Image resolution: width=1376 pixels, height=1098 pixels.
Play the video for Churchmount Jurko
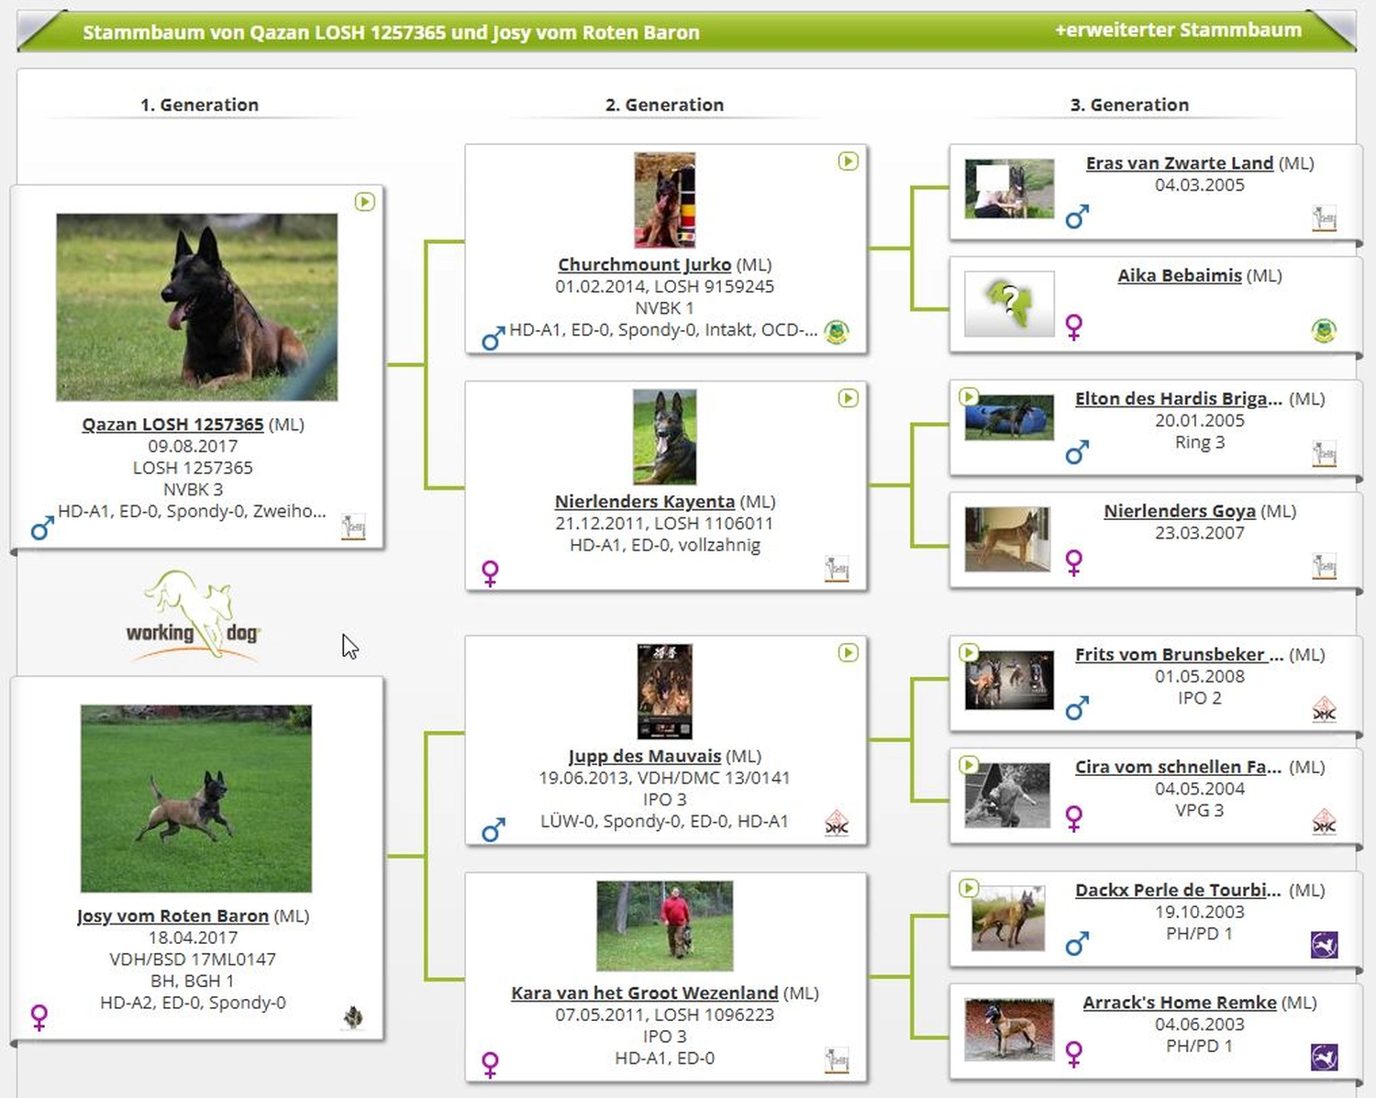point(849,161)
